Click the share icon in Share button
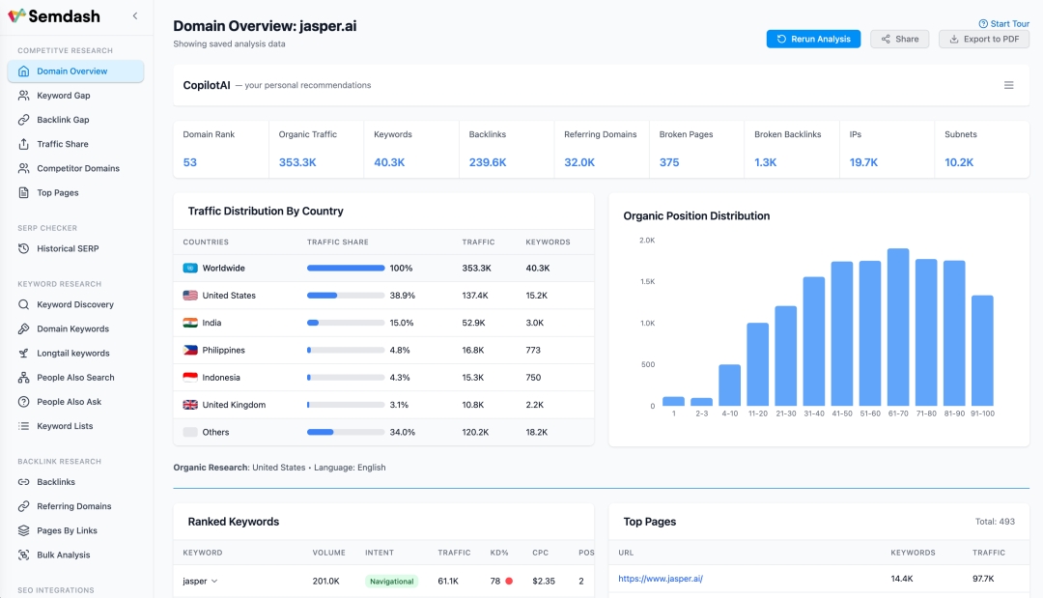Image resolution: width=1043 pixels, height=598 pixels. click(886, 40)
